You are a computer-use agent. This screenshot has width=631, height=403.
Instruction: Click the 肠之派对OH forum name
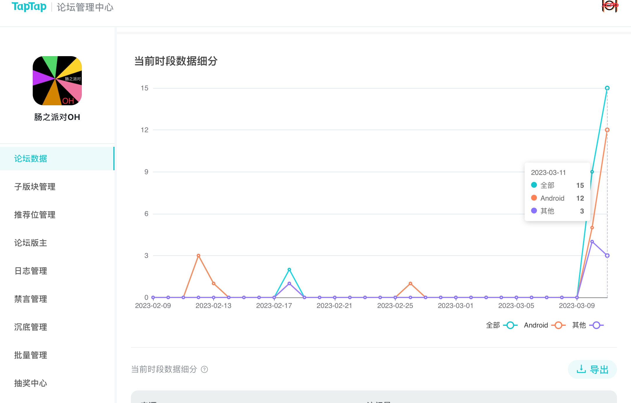coord(57,117)
